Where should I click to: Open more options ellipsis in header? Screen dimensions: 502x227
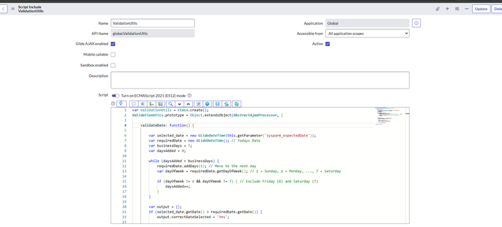[466, 9]
